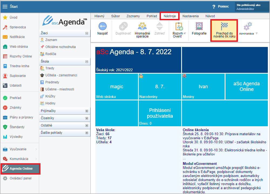
Task: Collapse the Žiaci section
Action: [x=87, y=33]
